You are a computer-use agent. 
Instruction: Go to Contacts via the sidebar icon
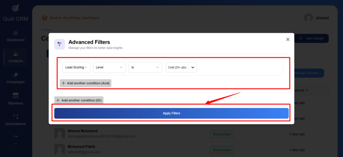pos(16,54)
